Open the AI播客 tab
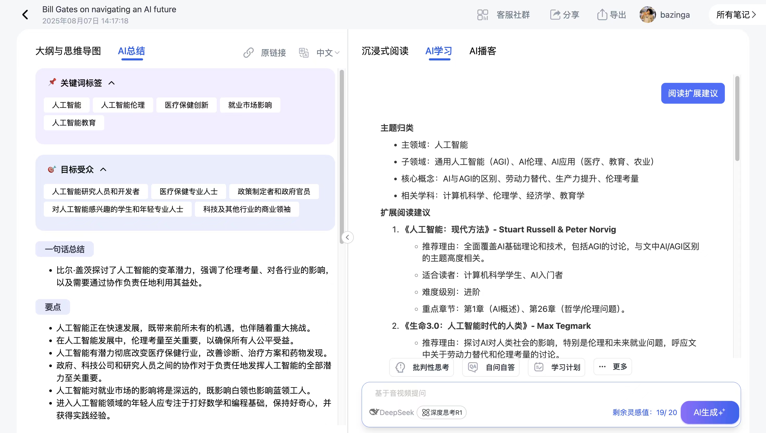 [483, 51]
